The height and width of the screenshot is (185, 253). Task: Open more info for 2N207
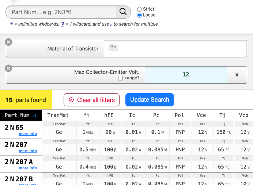(28, 151)
